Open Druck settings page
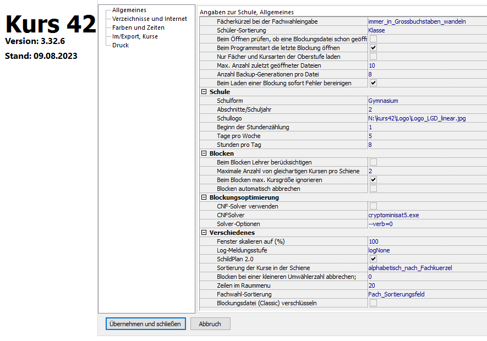Viewport: 487px width, 341px height. pos(120,45)
